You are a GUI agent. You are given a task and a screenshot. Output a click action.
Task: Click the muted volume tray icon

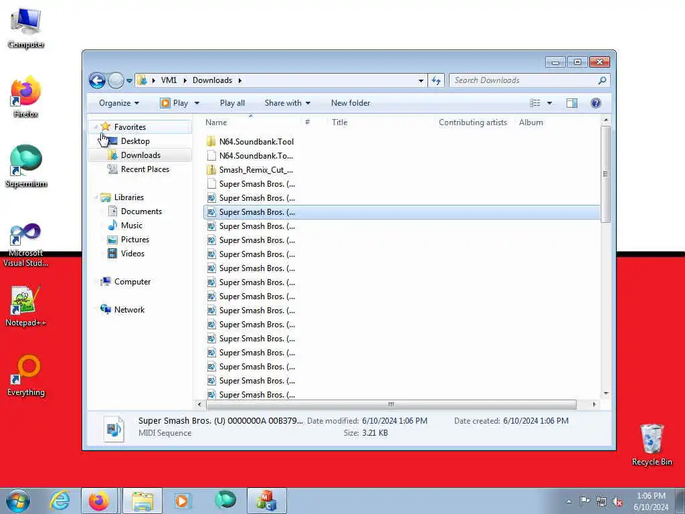(x=617, y=502)
